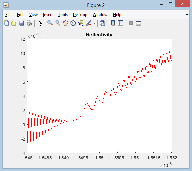This screenshot has width=192, height=171.
Task: Select the Edit Plot arrow tool
Action: (x=40, y=23)
